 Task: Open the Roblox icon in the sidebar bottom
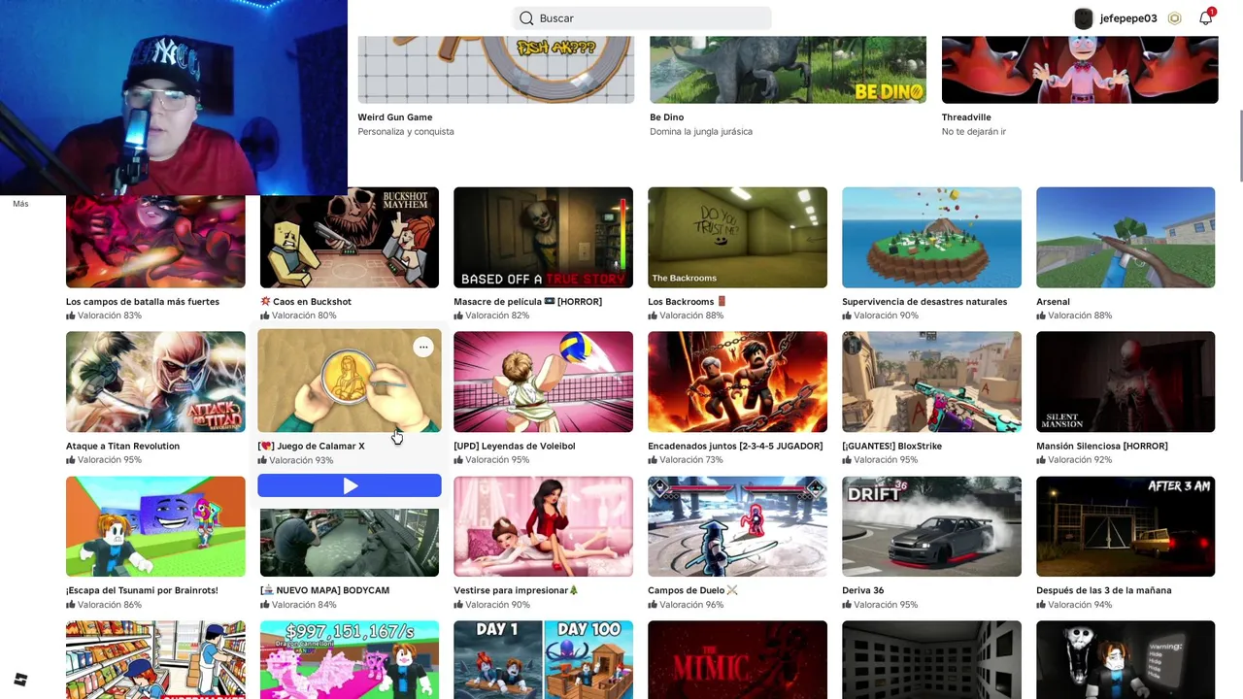[x=20, y=680]
